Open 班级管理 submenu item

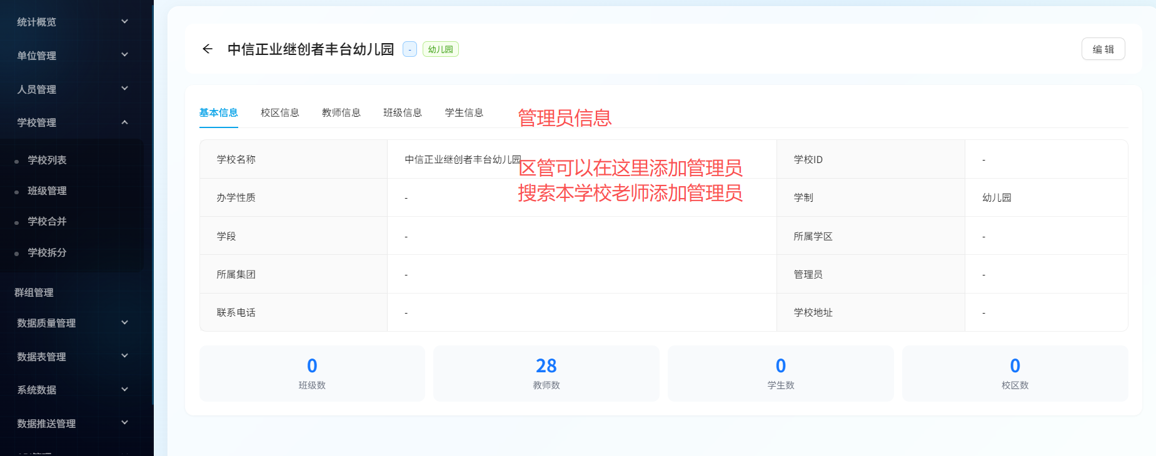(47, 191)
